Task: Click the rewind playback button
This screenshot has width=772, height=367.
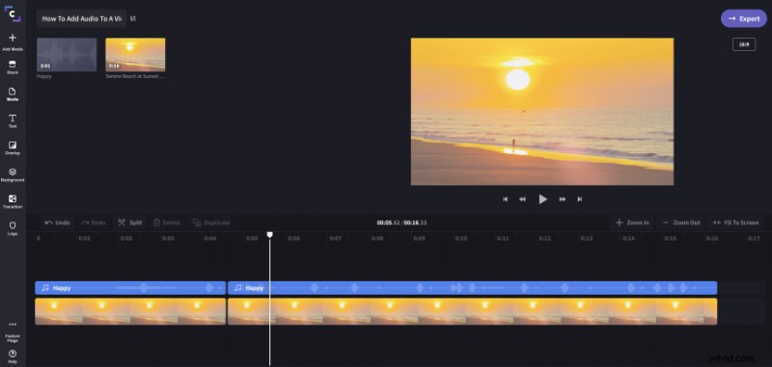Action: (522, 199)
